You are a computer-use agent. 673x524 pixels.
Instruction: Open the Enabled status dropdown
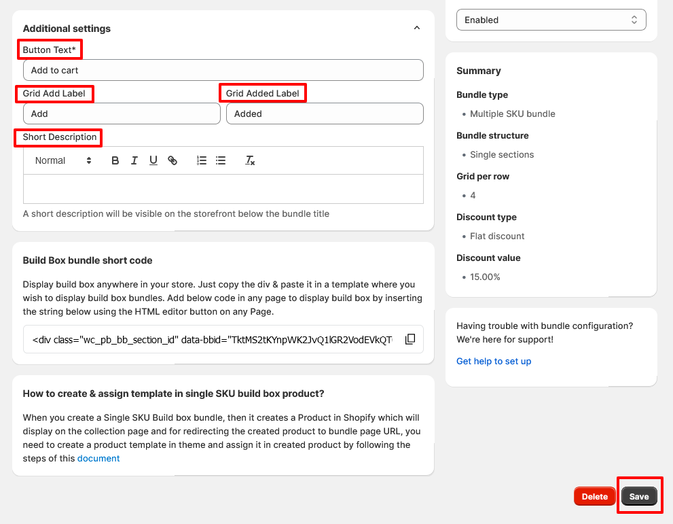pyautogui.click(x=550, y=20)
